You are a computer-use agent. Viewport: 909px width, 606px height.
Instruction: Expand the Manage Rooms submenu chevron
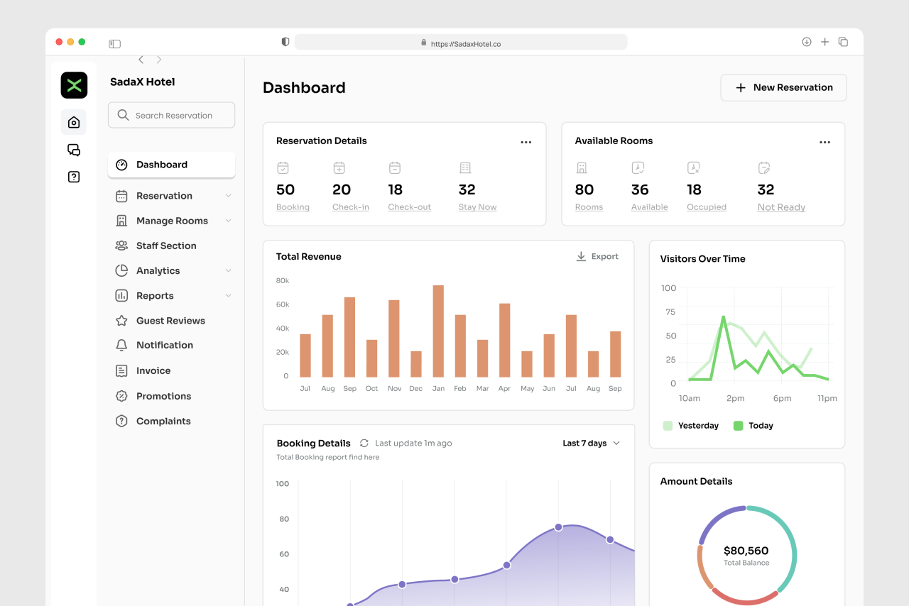228,221
